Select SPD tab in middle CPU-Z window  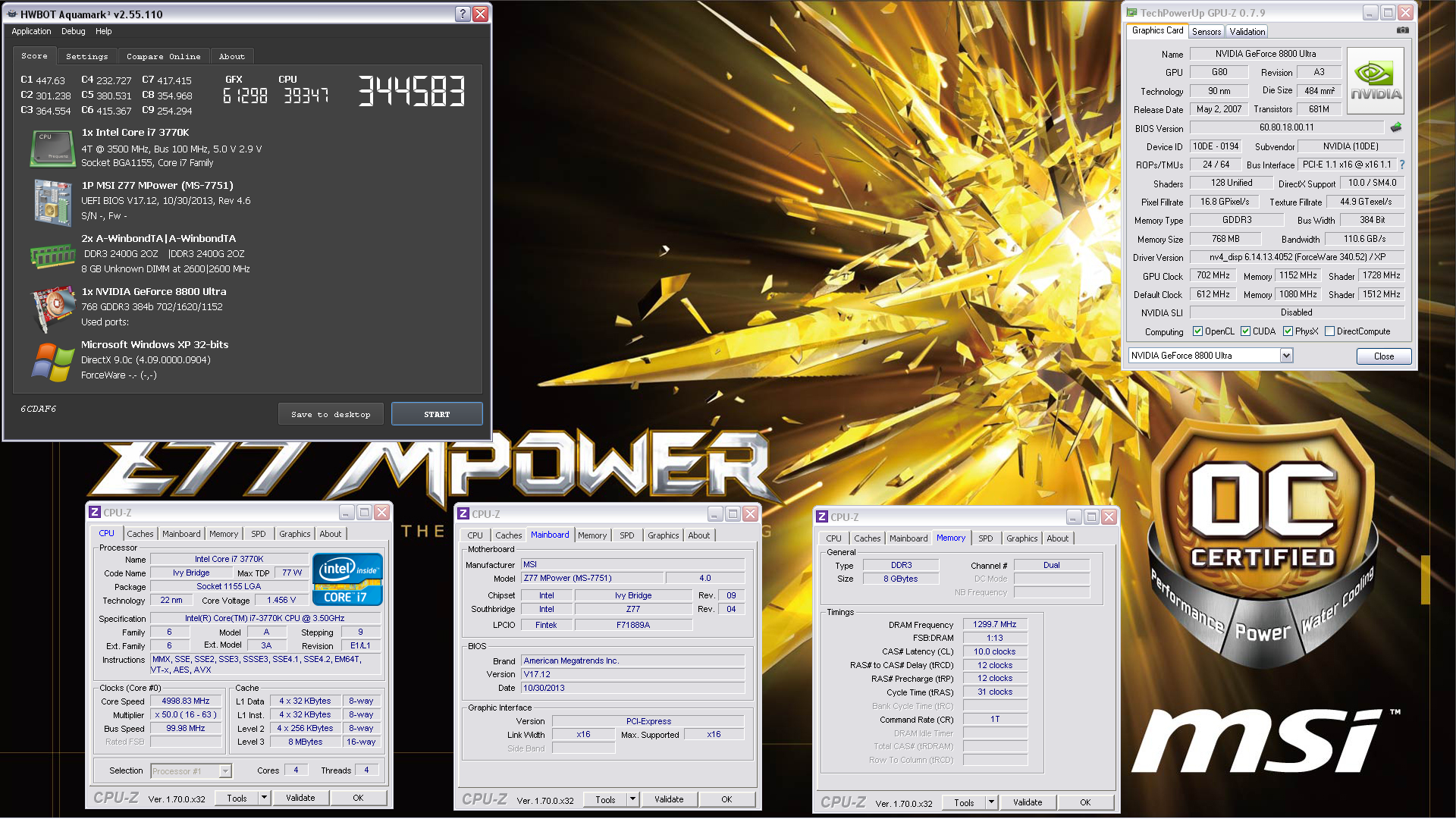(x=626, y=535)
